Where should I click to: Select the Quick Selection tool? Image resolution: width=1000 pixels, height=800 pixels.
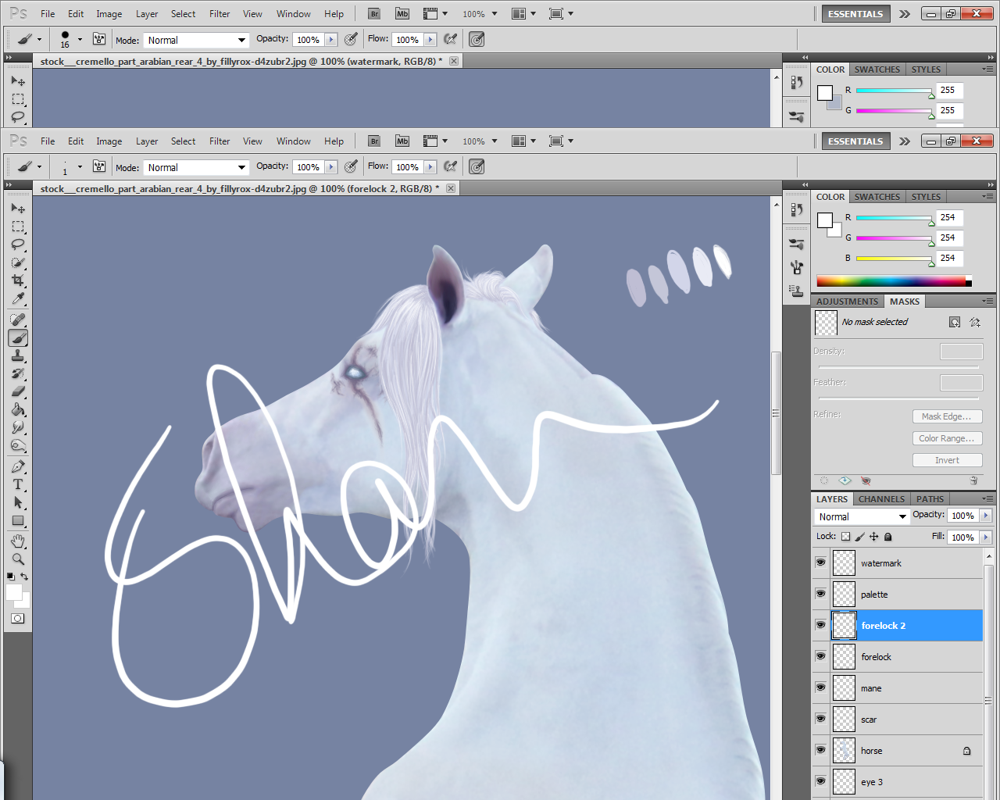point(18,262)
